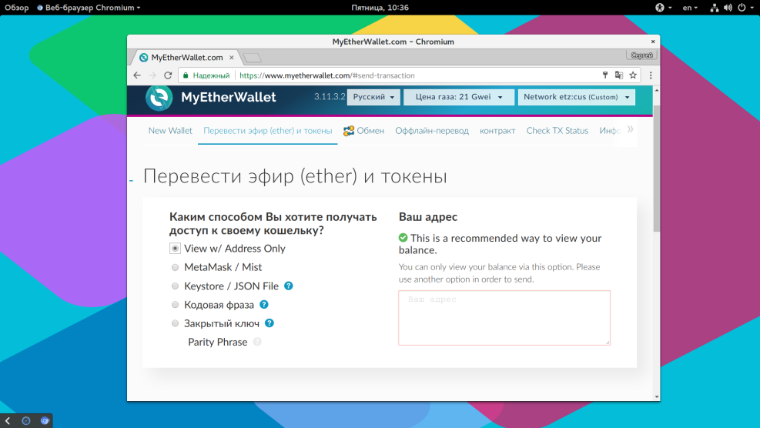This screenshot has width=760, height=428.
Task: Open the network status icon in top bar
Action: pyautogui.click(x=715, y=7)
